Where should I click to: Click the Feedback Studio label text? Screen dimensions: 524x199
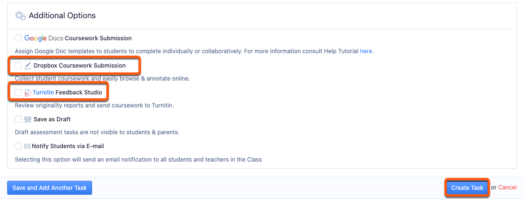click(x=79, y=93)
